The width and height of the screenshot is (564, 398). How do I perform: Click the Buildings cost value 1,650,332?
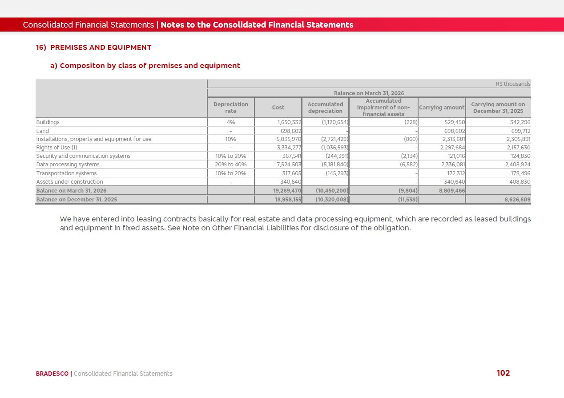point(289,122)
